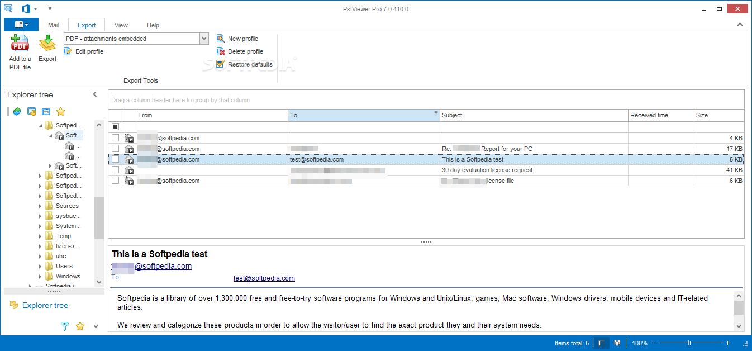Check the box for the license file message
Screen dimensions: 752x351
coord(115,181)
